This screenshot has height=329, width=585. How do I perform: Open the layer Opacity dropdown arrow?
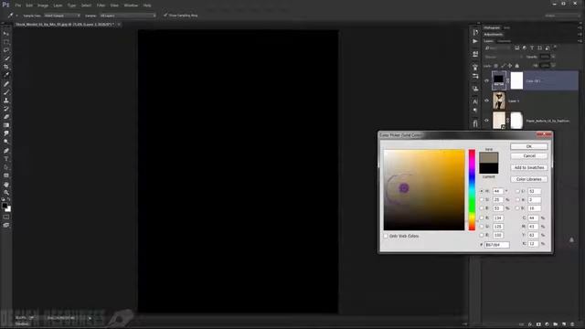point(553,57)
